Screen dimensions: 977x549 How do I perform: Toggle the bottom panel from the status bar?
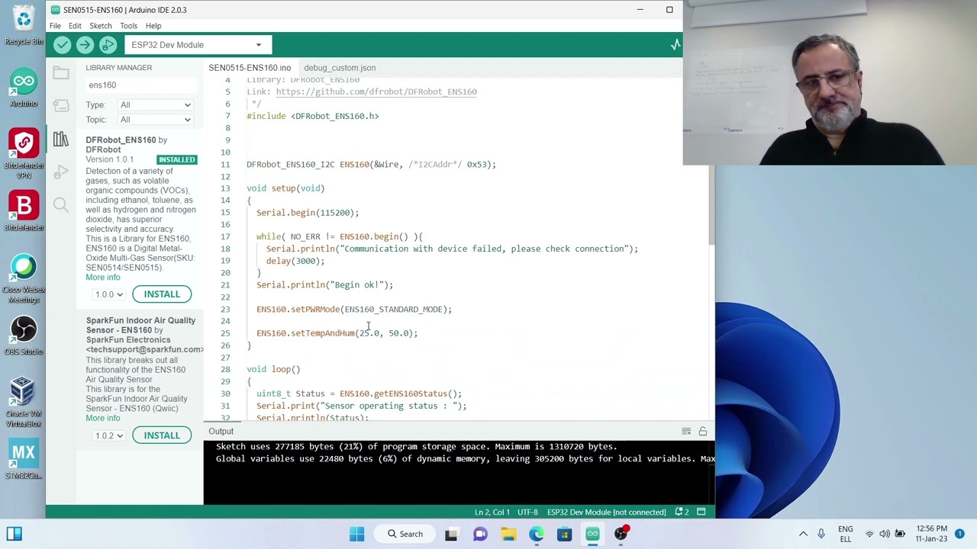701,512
